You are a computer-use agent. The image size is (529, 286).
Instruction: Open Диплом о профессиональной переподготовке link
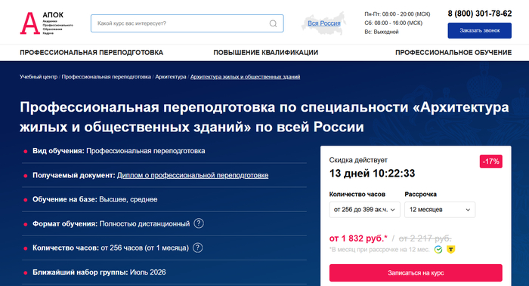(193, 175)
